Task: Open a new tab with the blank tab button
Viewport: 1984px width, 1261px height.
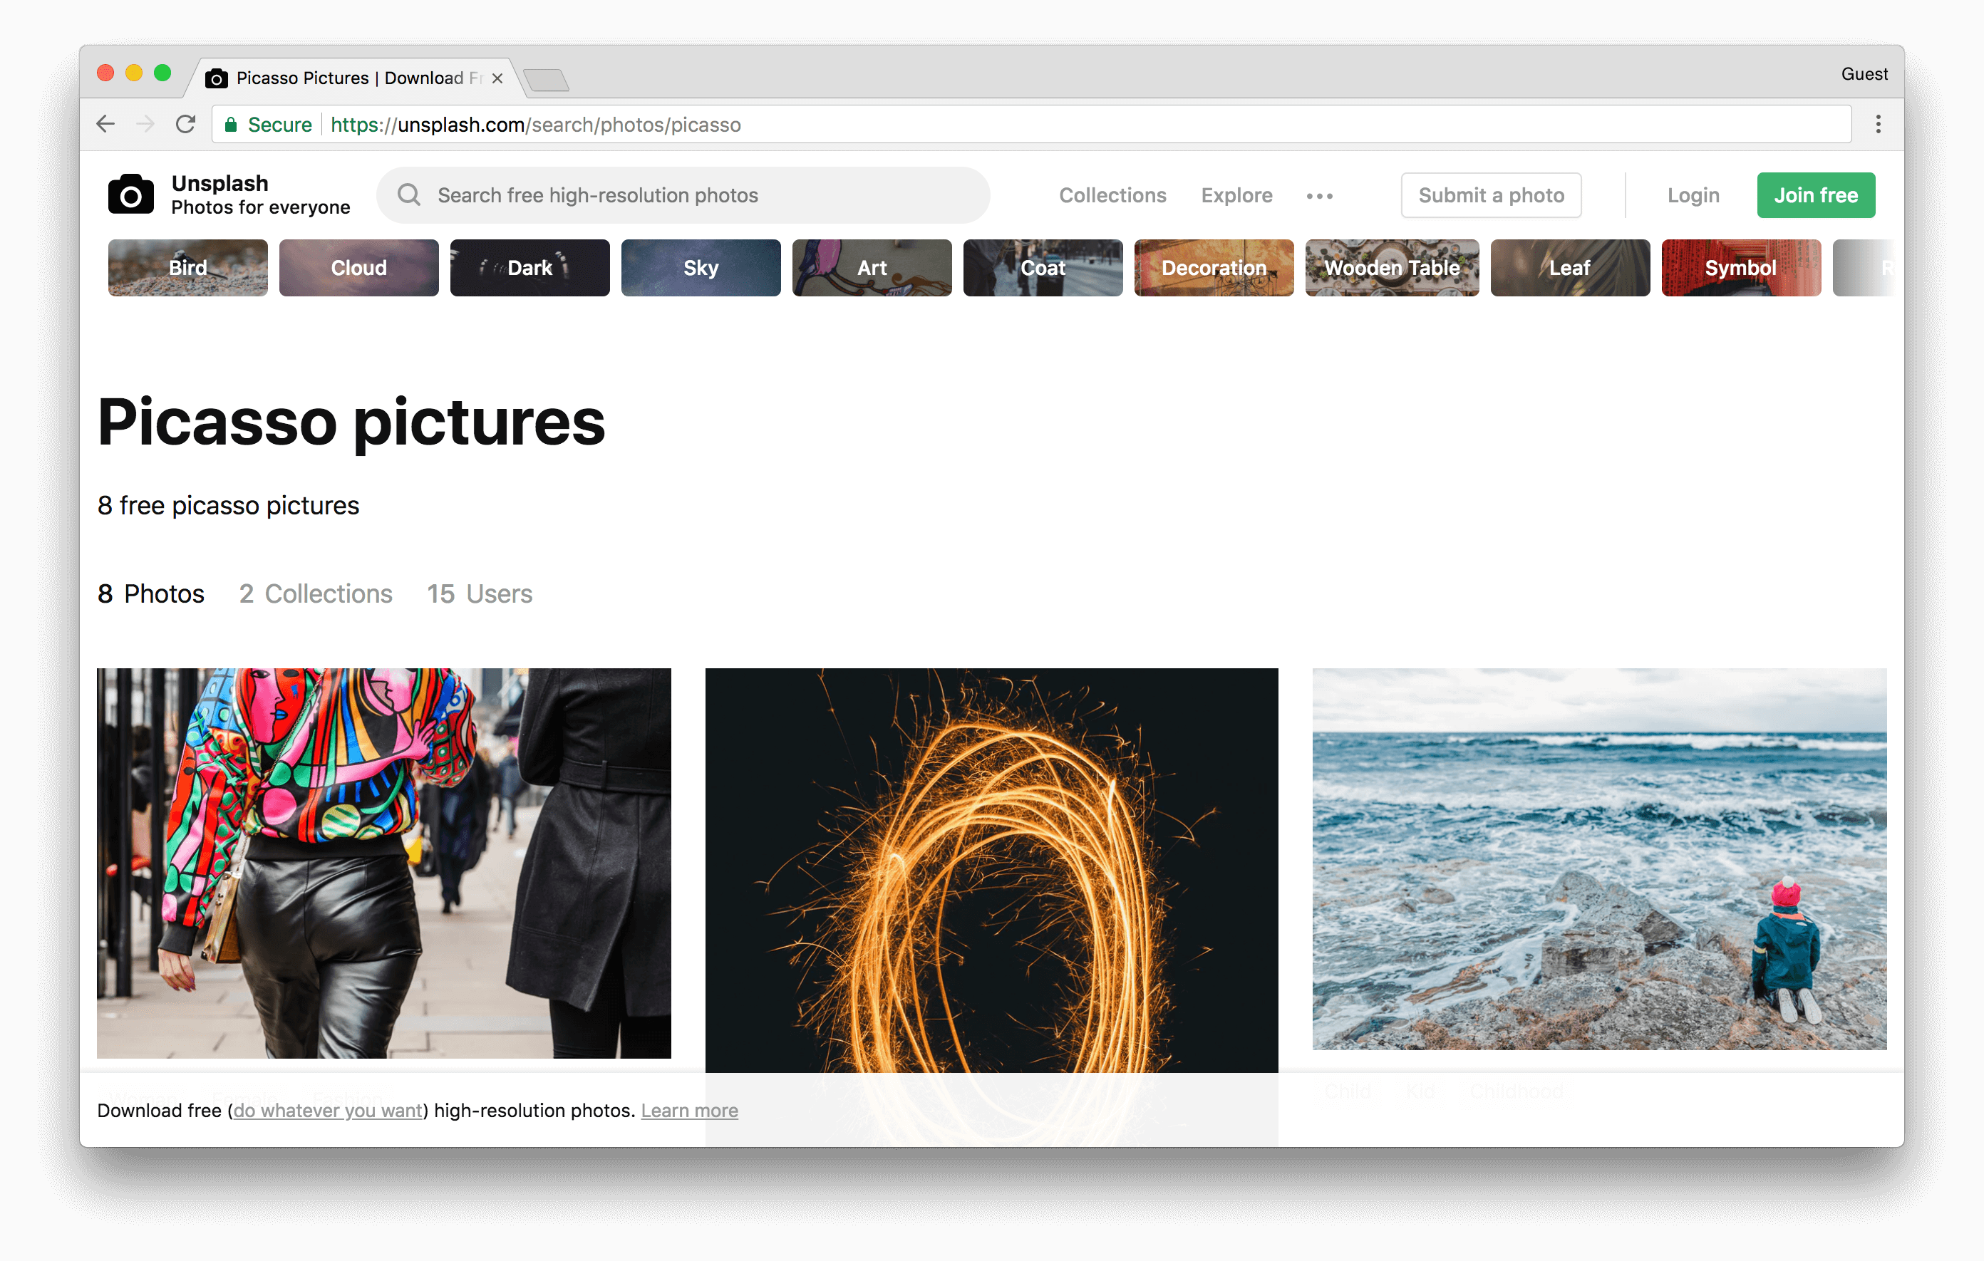Action: [x=547, y=80]
